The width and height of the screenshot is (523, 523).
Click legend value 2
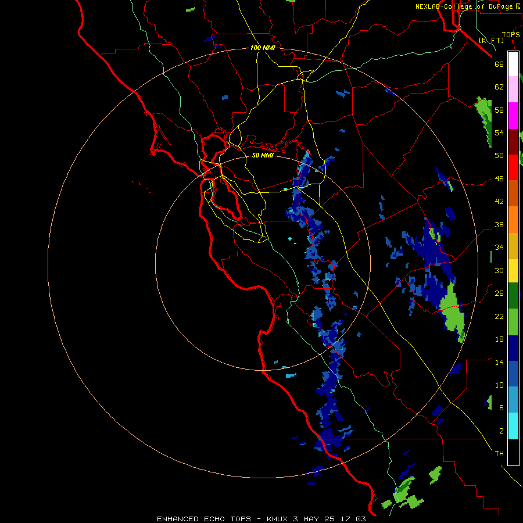pos(501,431)
